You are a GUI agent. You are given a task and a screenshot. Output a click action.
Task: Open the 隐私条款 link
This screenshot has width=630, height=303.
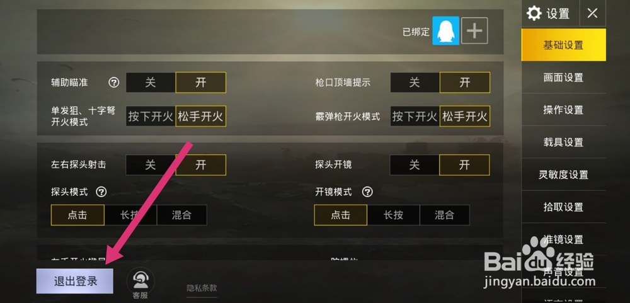point(202,288)
